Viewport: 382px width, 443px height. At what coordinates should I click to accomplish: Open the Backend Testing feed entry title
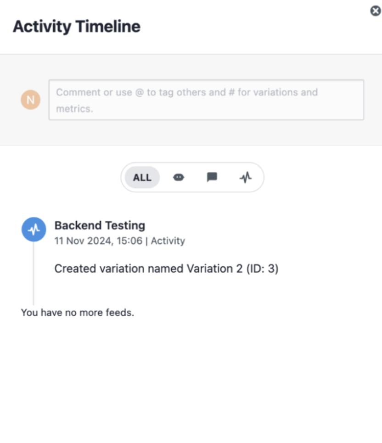click(x=100, y=225)
